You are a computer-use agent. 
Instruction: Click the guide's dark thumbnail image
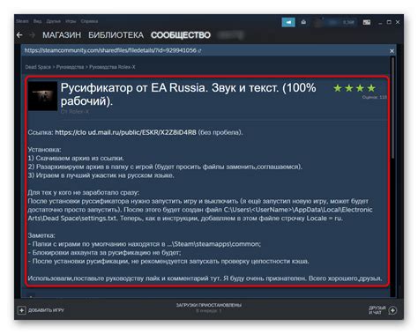coord(42,96)
